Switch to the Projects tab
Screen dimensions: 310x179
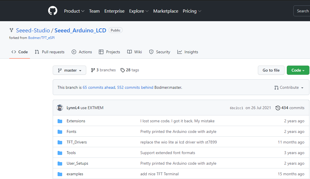109,52
